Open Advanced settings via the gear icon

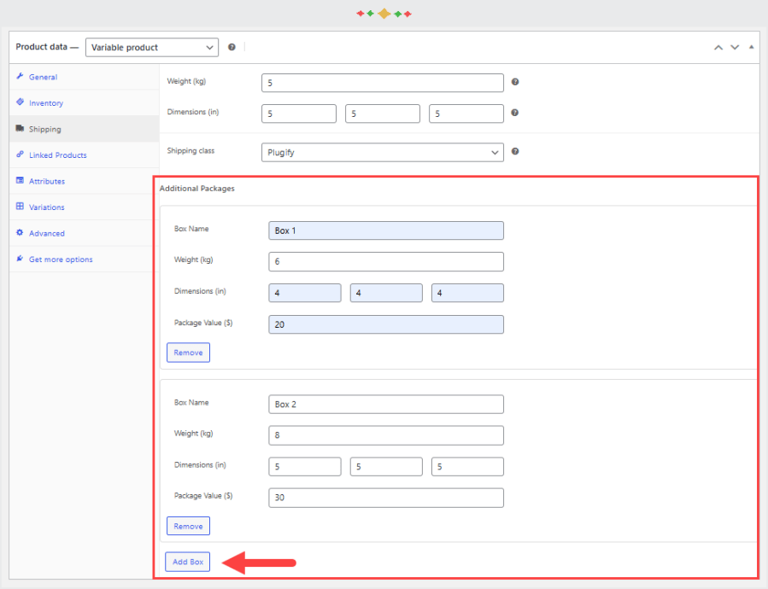click(x=21, y=232)
